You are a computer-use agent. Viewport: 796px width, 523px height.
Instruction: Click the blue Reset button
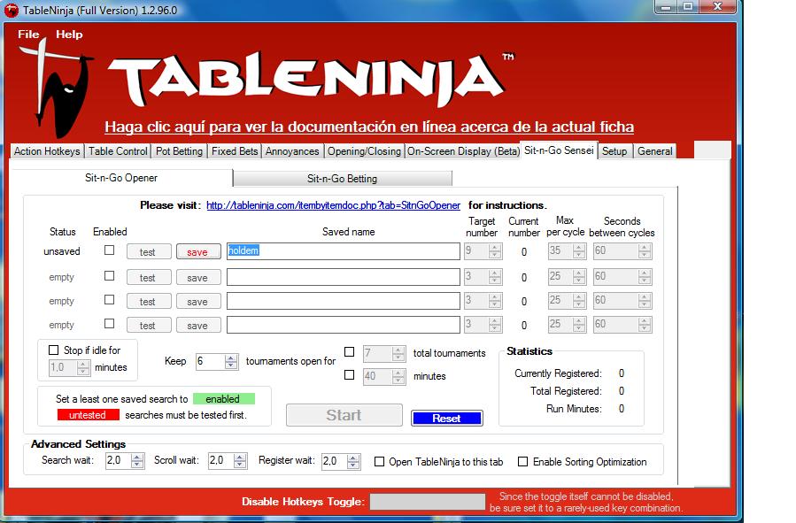click(x=447, y=418)
